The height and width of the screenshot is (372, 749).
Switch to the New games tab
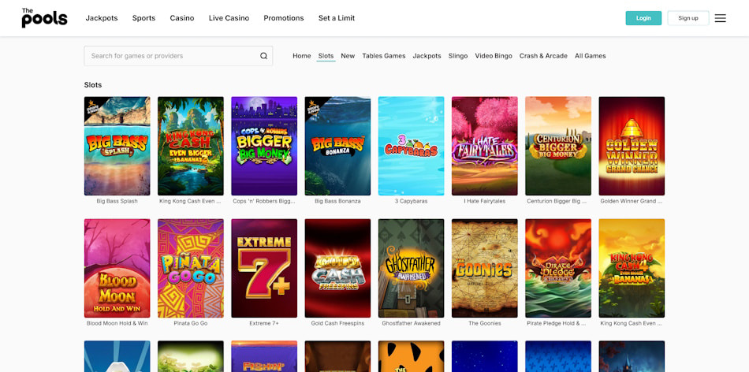pos(348,56)
